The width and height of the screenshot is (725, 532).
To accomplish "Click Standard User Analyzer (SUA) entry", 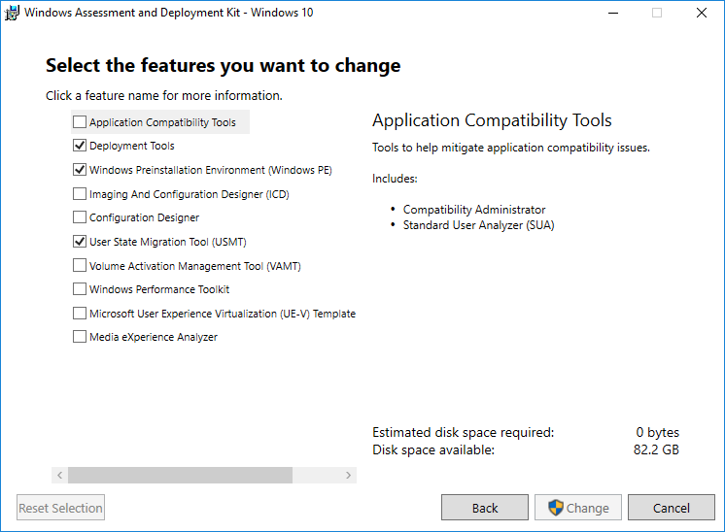I will (x=478, y=225).
